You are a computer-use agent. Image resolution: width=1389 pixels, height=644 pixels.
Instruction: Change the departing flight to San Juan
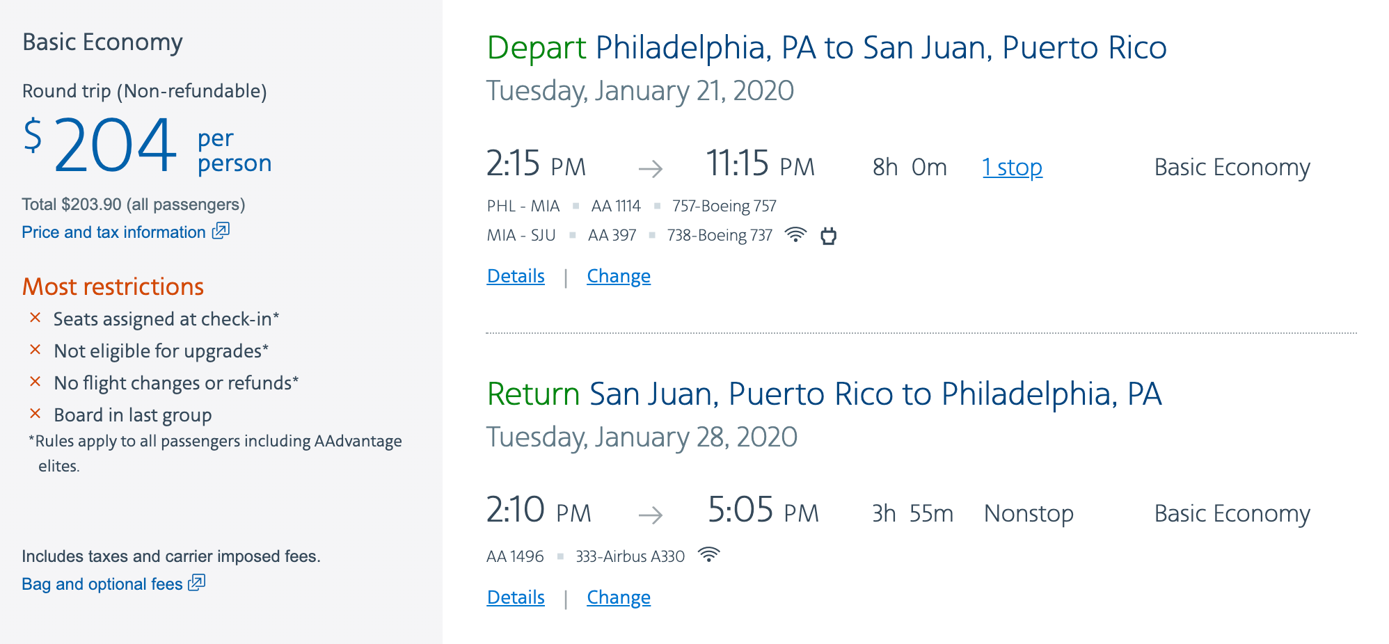619,276
